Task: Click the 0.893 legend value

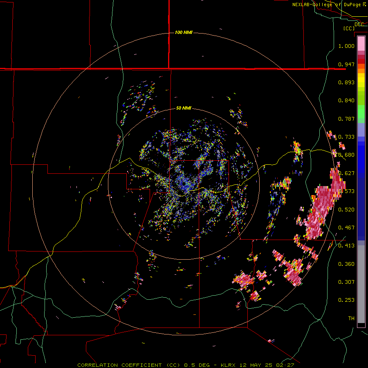Action: click(346, 82)
